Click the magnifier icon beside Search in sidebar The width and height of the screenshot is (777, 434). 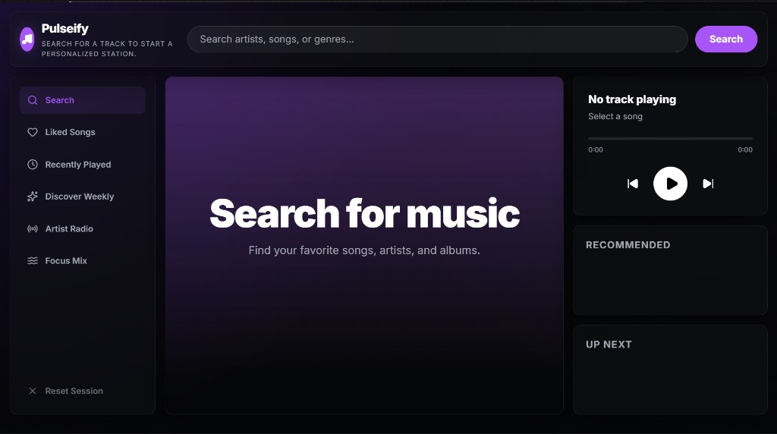[33, 100]
